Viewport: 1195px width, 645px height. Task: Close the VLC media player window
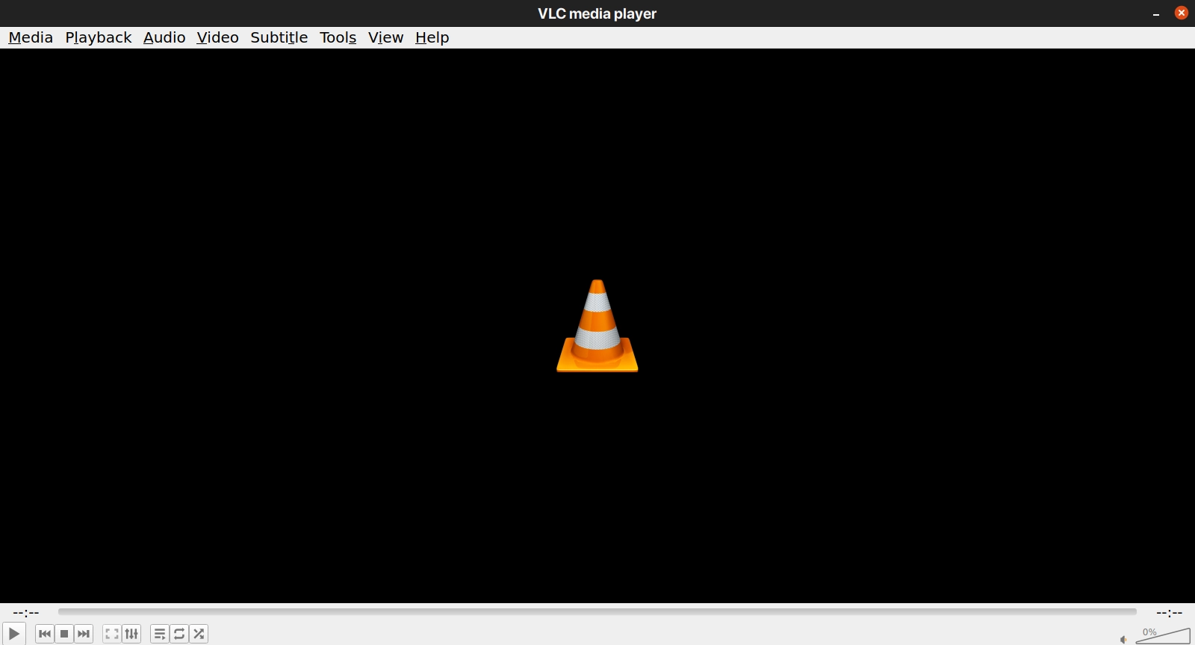click(1182, 13)
